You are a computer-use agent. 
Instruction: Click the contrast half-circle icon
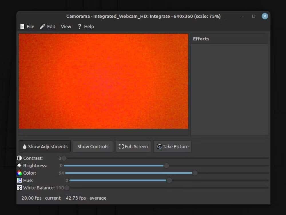(19, 158)
